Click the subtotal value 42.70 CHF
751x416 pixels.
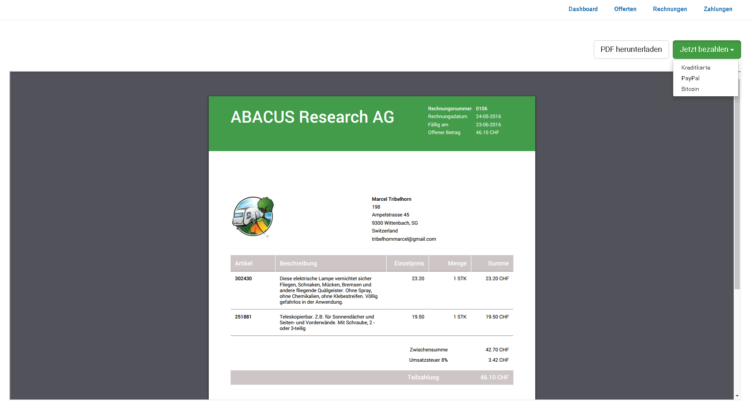click(x=497, y=350)
